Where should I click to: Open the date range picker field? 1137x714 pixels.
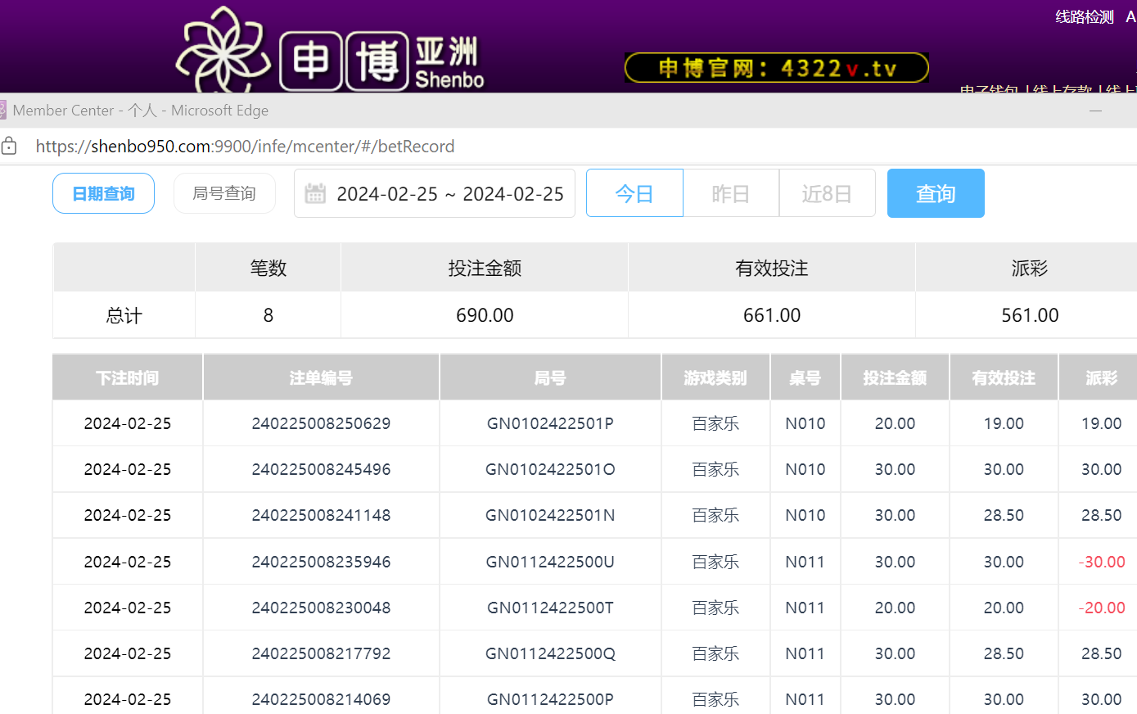coord(449,194)
